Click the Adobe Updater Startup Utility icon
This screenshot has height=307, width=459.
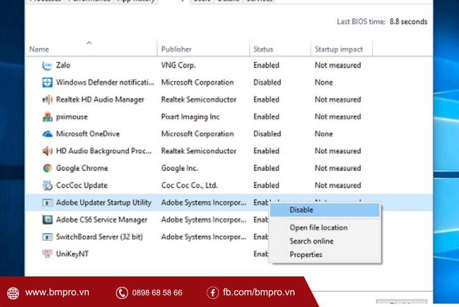coord(47,203)
